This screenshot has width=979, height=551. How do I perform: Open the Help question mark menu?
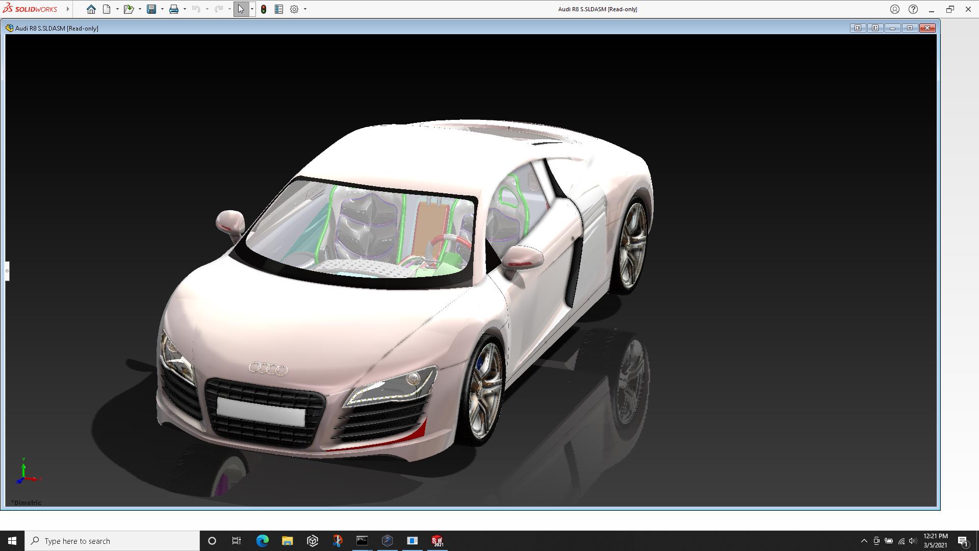pyautogui.click(x=913, y=9)
